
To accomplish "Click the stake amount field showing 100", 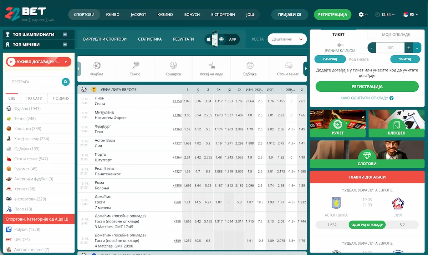I will pyautogui.click(x=390, y=48).
